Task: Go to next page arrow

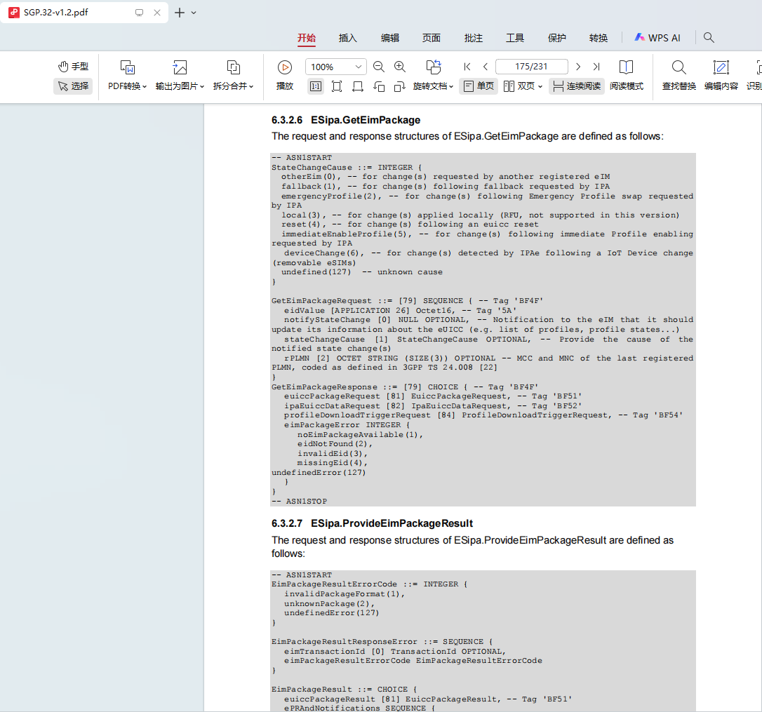Action: (x=578, y=67)
